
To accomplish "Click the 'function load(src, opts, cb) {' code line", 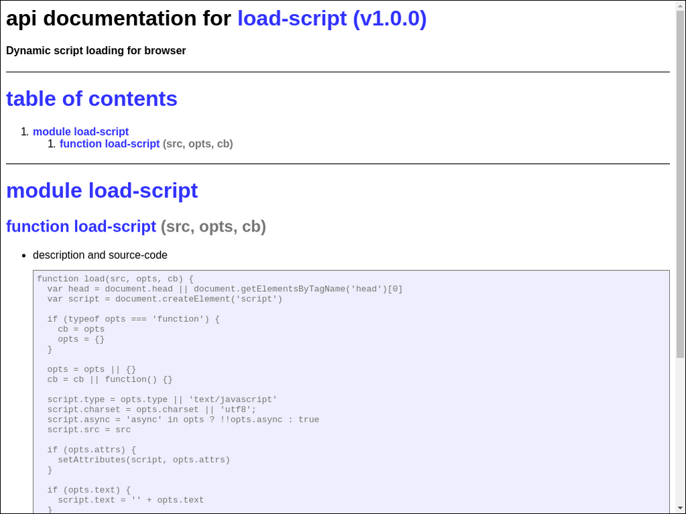I will pyautogui.click(x=115, y=279).
